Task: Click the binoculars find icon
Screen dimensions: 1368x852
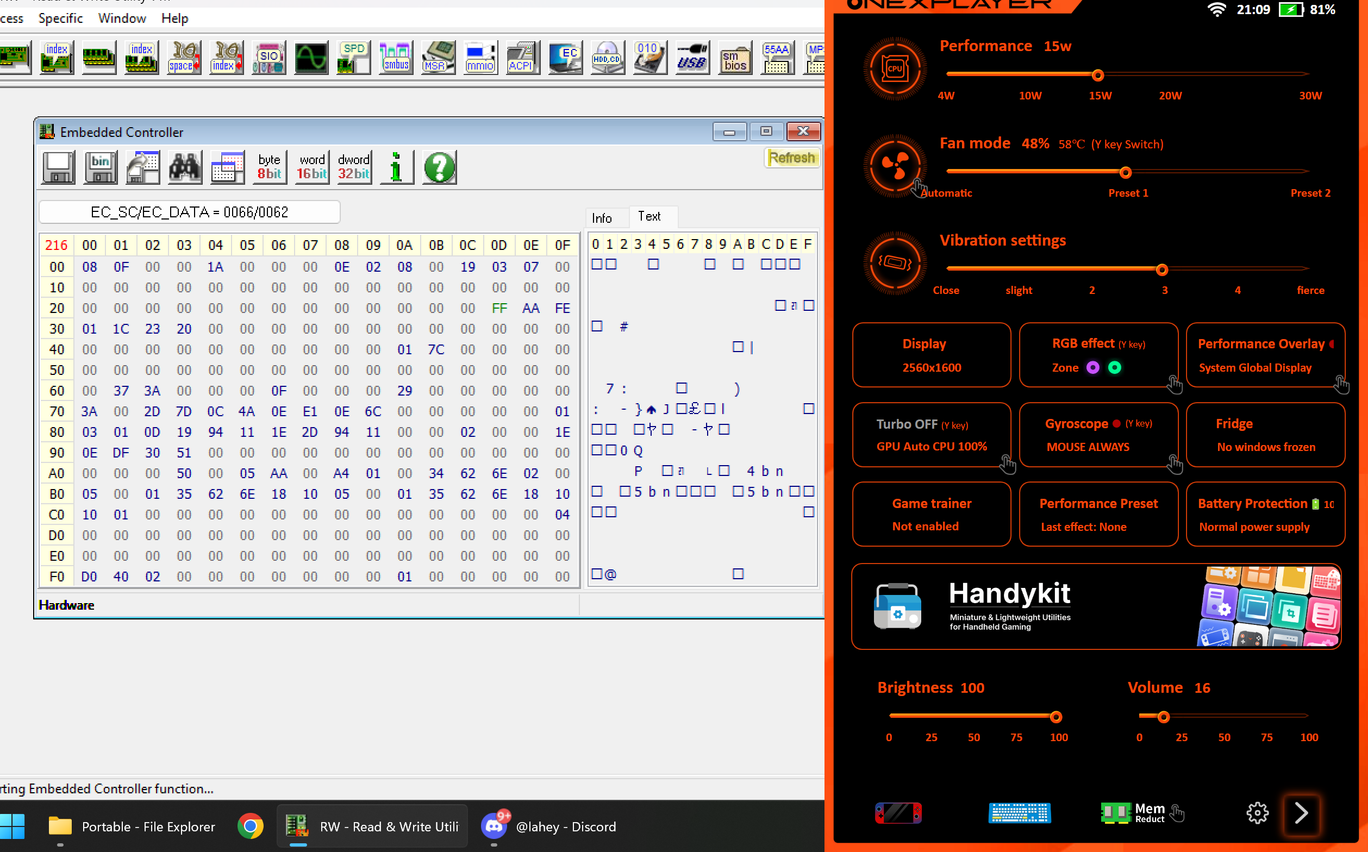Action: tap(185, 167)
